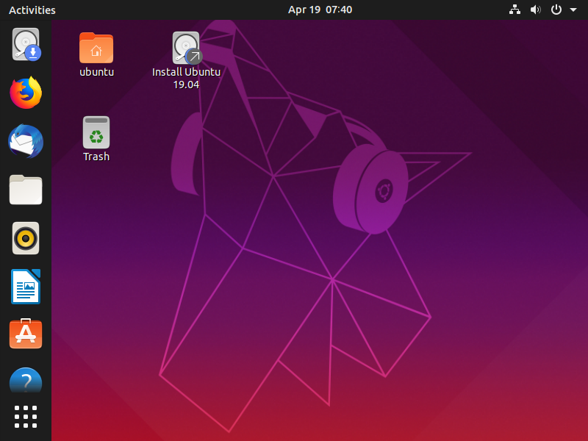The width and height of the screenshot is (588, 441).
Task: Open the Files manager in the dock
Action: [x=26, y=190]
